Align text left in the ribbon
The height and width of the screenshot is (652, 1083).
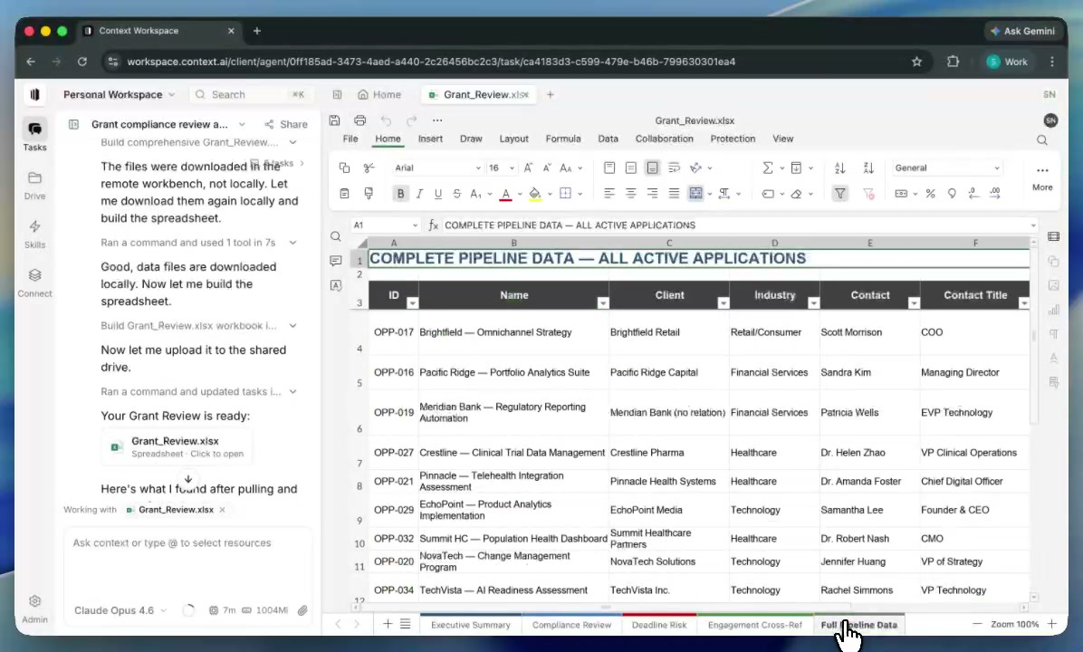609,194
